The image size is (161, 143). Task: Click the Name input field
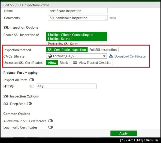[x=78, y=11]
